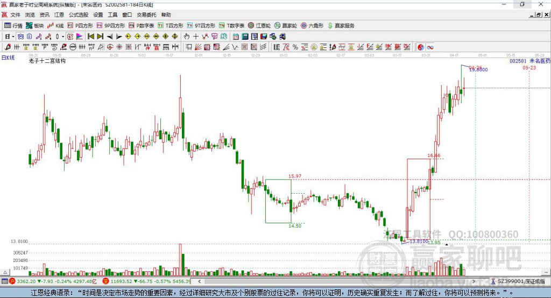Click the 16.66 price label

(434, 155)
